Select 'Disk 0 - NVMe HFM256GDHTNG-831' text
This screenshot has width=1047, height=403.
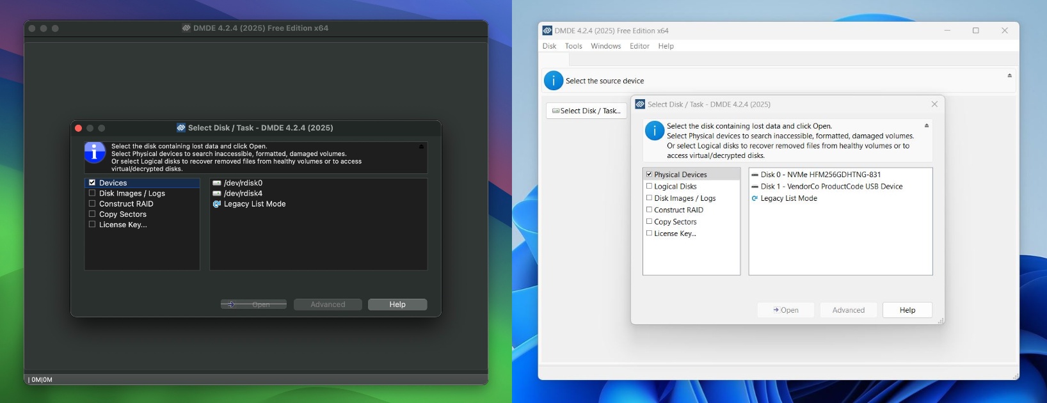821,175
